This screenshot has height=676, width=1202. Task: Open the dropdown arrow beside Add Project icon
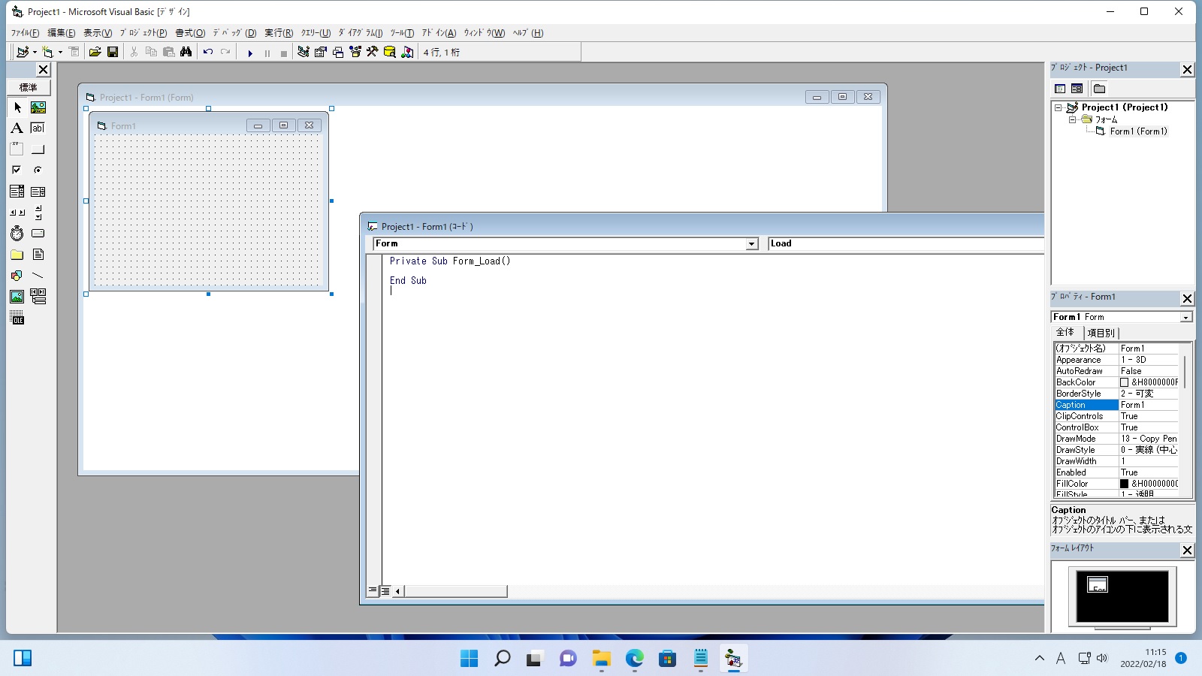(35, 52)
